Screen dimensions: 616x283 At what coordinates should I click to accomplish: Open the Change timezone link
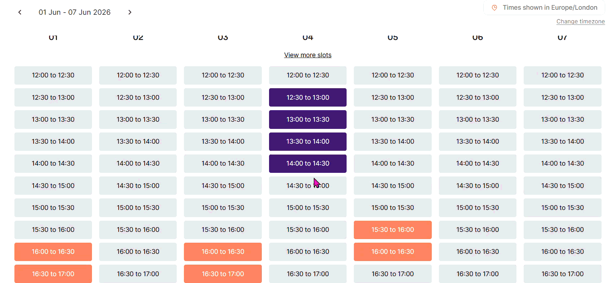(x=580, y=22)
